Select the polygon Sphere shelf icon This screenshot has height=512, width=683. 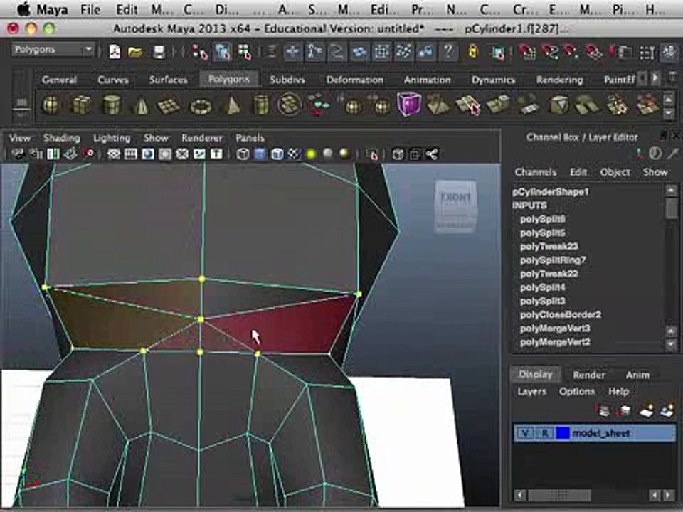click(51, 105)
